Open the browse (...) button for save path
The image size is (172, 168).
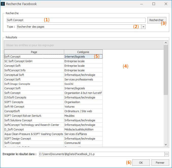[x=167, y=154]
